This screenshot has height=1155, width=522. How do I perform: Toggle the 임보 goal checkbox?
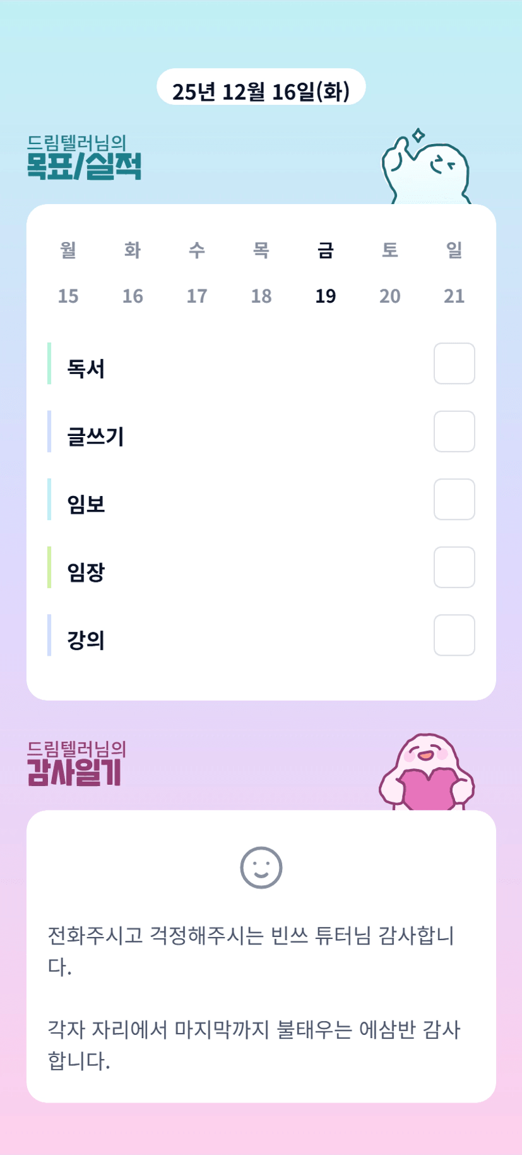point(454,499)
